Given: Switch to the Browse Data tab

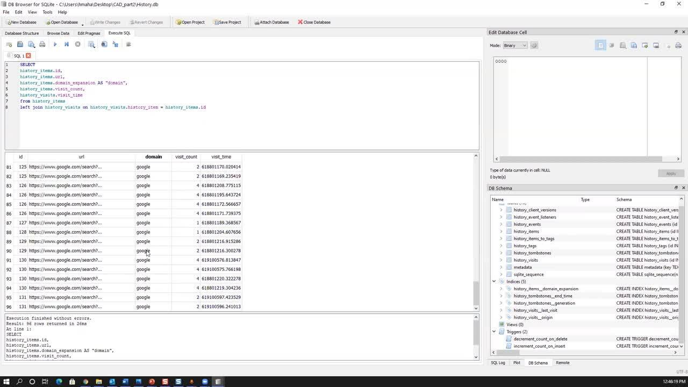Looking at the screenshot, I should (x=58, y=33).
